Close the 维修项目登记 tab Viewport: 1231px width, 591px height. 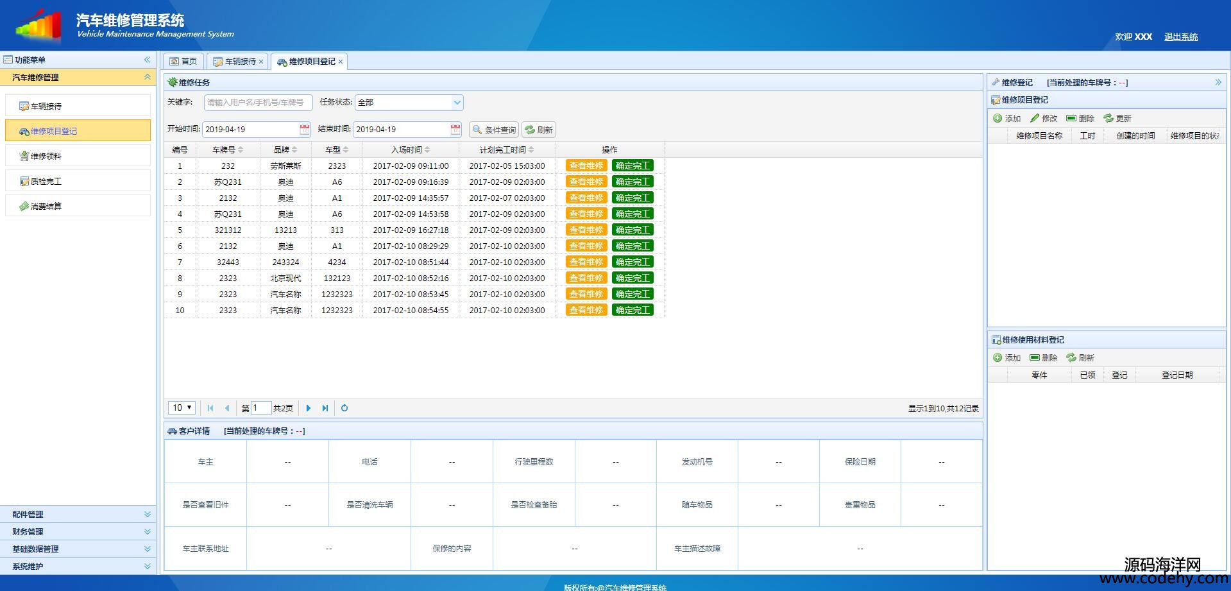pyautogui.click(x=341, y=62)
